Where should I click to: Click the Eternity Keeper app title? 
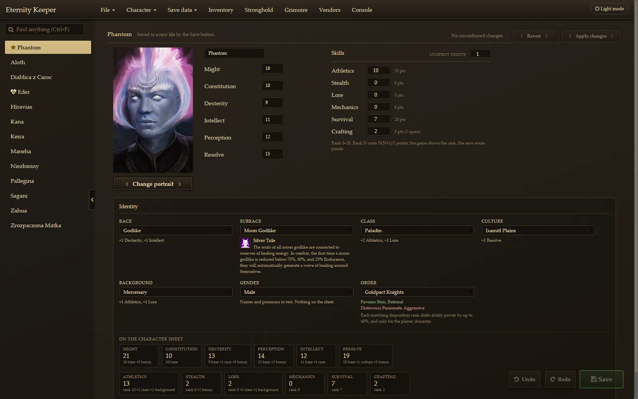[31, 10]
